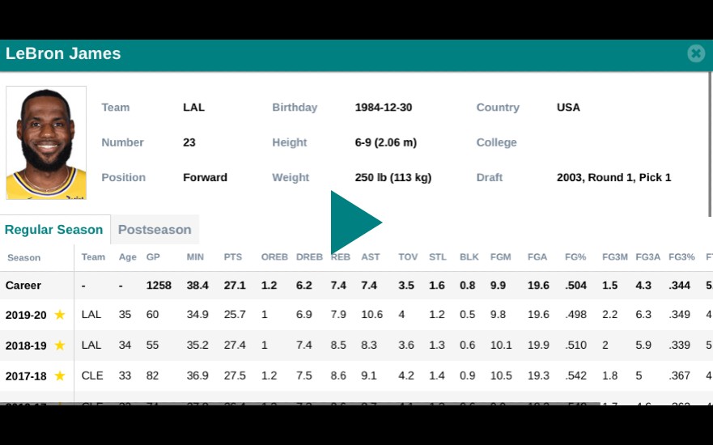Screen dimensions: 713x445
Task: Play the video with the large play button
Action: [356, 222]
